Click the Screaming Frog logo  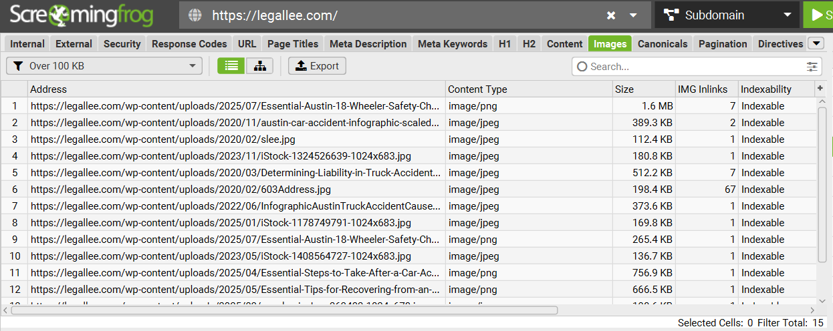81,15
